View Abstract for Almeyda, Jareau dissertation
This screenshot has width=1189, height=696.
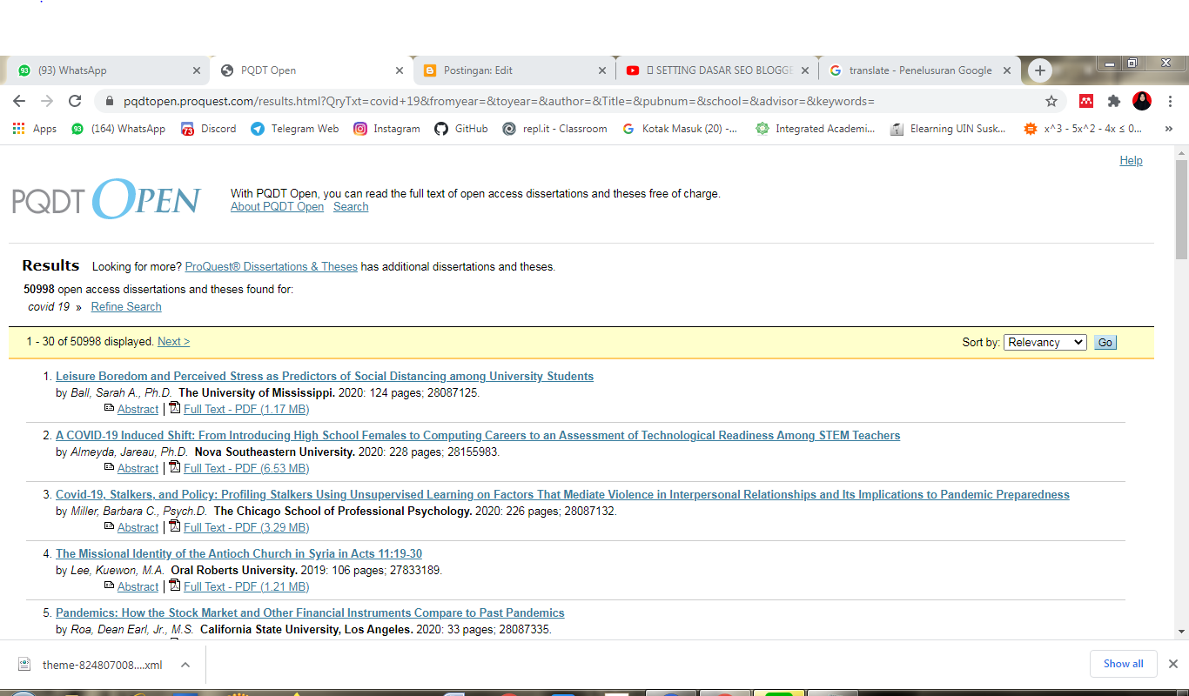click(x=138, y=469)
